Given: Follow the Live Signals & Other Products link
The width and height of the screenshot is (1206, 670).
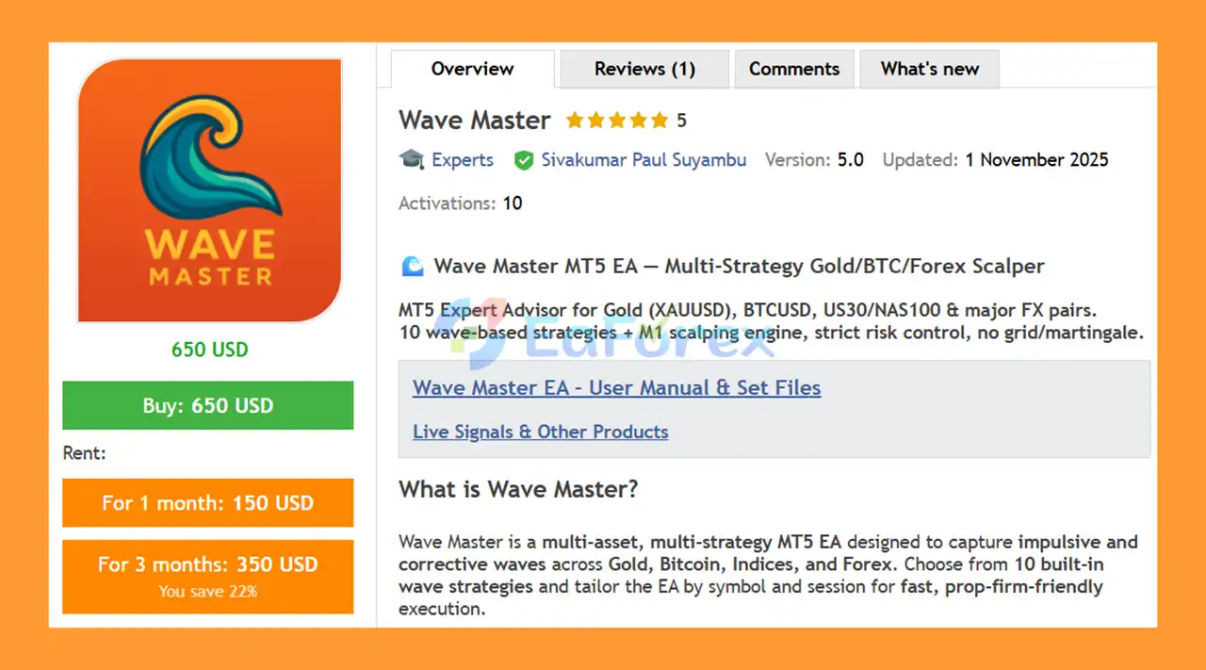Looking at the screenshot, I should pos(540,432).
